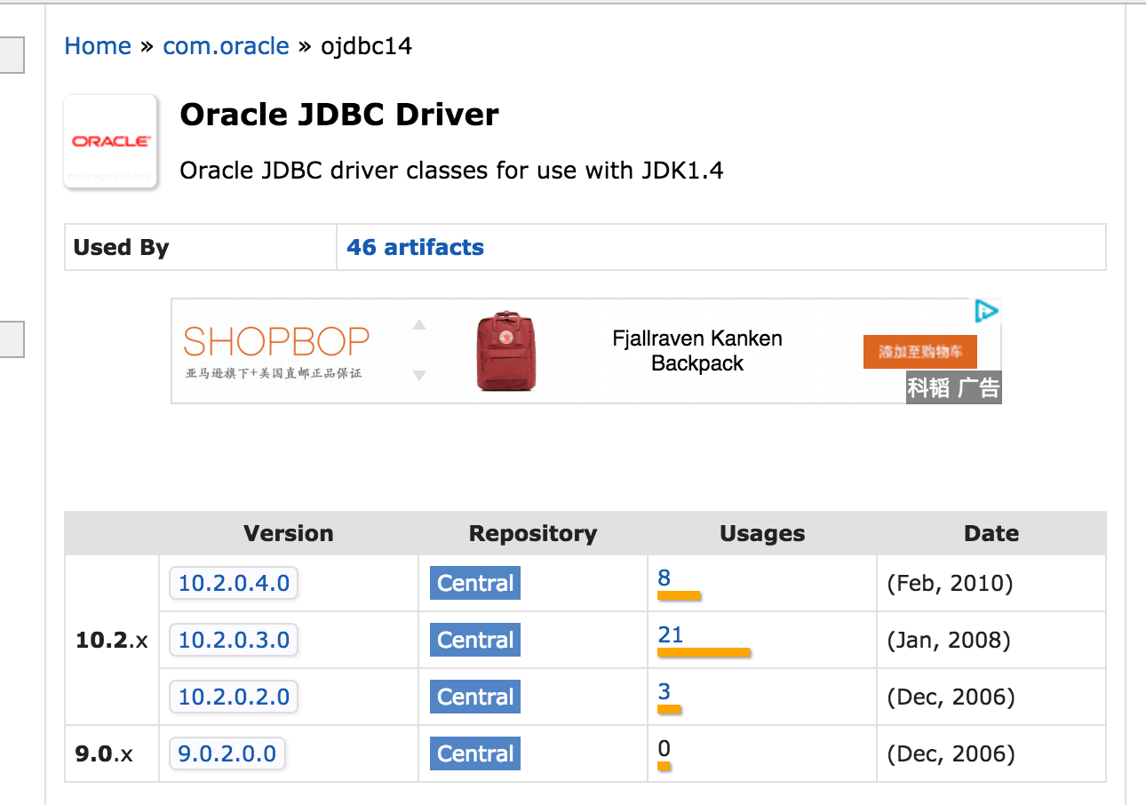Click Central badge for 10.2.0.3.0
The height and width of the screenshot is (805, 1146).
pos(475,640)
